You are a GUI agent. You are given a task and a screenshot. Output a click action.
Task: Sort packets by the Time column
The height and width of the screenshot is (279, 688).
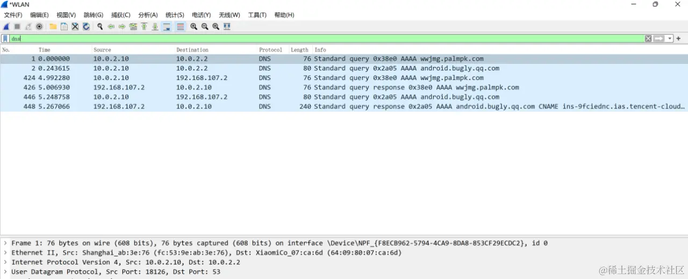(44, 50)
